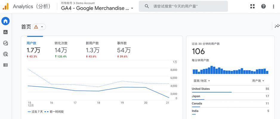Click the Analytics（分析）title text
The height and width of the screenshot is (119, 280).
coord(32,7)
